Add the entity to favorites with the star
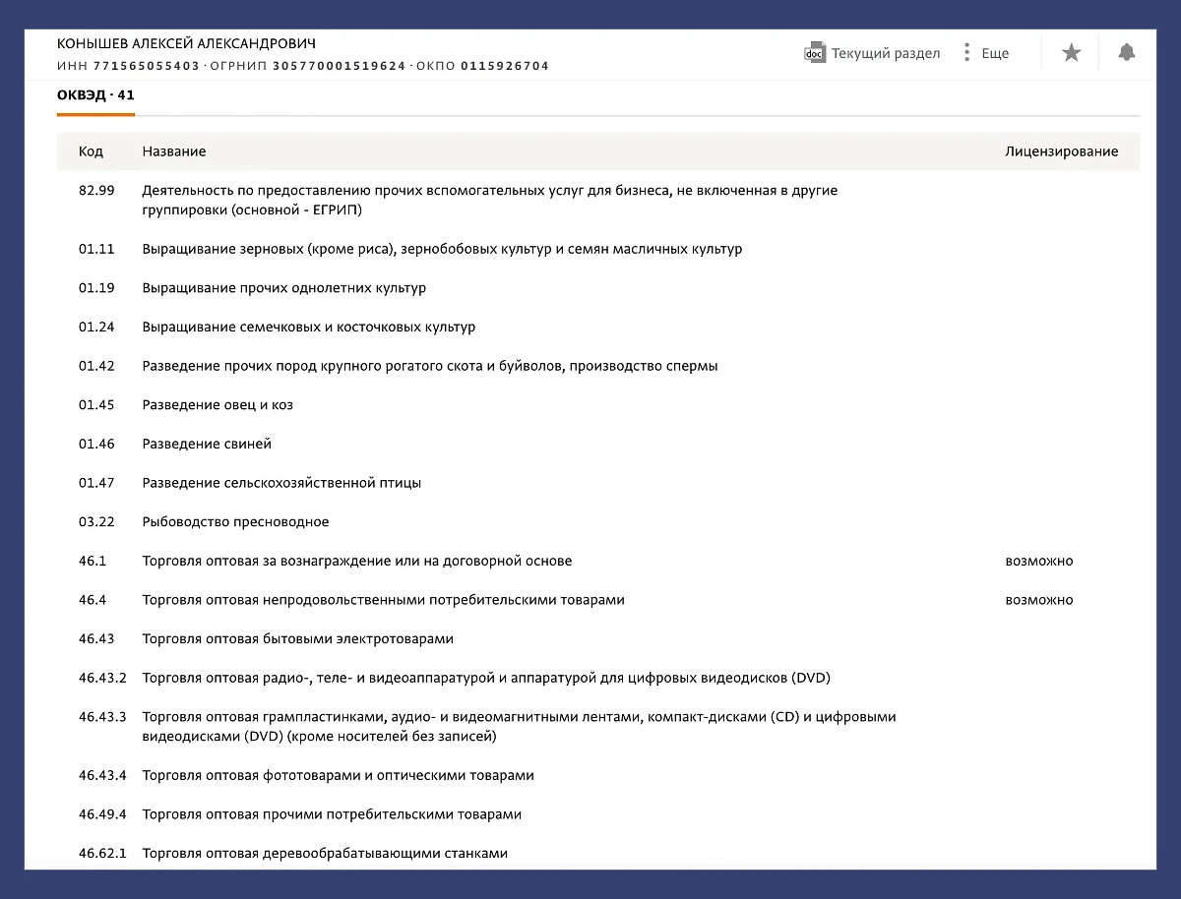1181x899 pixels. click(x=1071, y=53)
